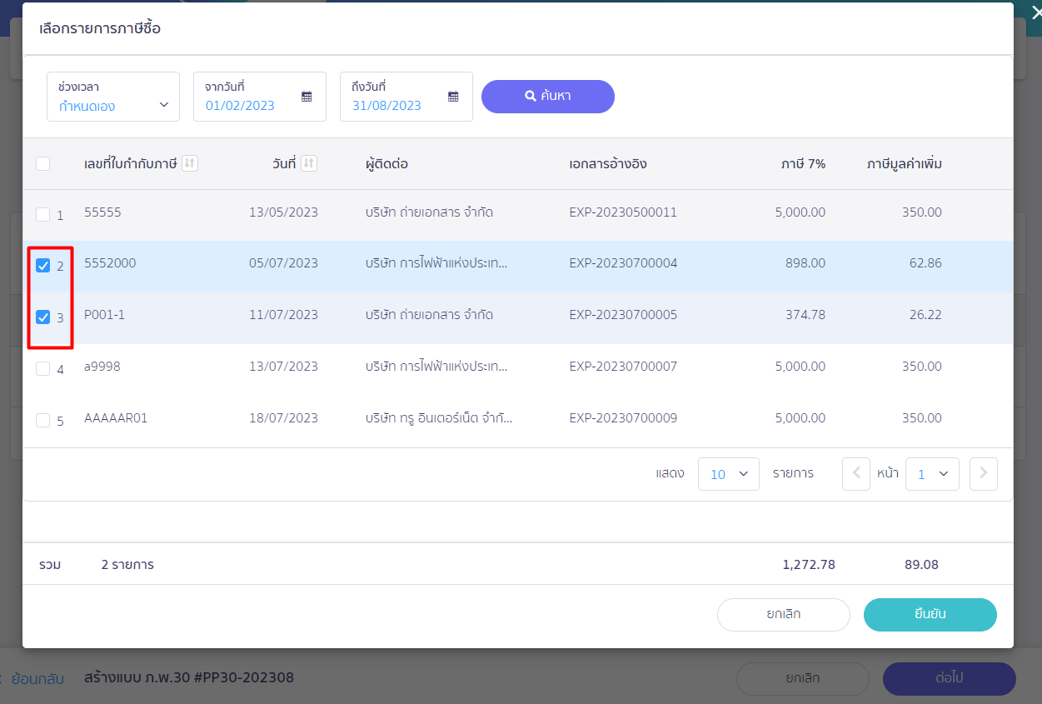The image size is (1042, 704).
Task: Expand the rows-per-page dropdown showing 10
Action: [729, 474]
